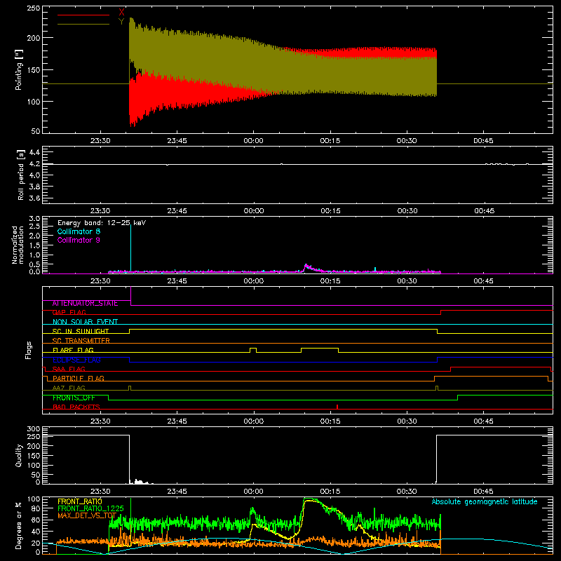Click the '00:45' time label under Roll period panel
The height and width of the screenshot is (561, 561).
pyautogui.click(x=484, y=211)
